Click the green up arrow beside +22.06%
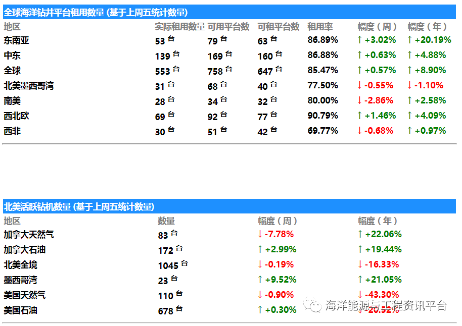The height and width of the screenshot is (326, 462). pos(360,234)
